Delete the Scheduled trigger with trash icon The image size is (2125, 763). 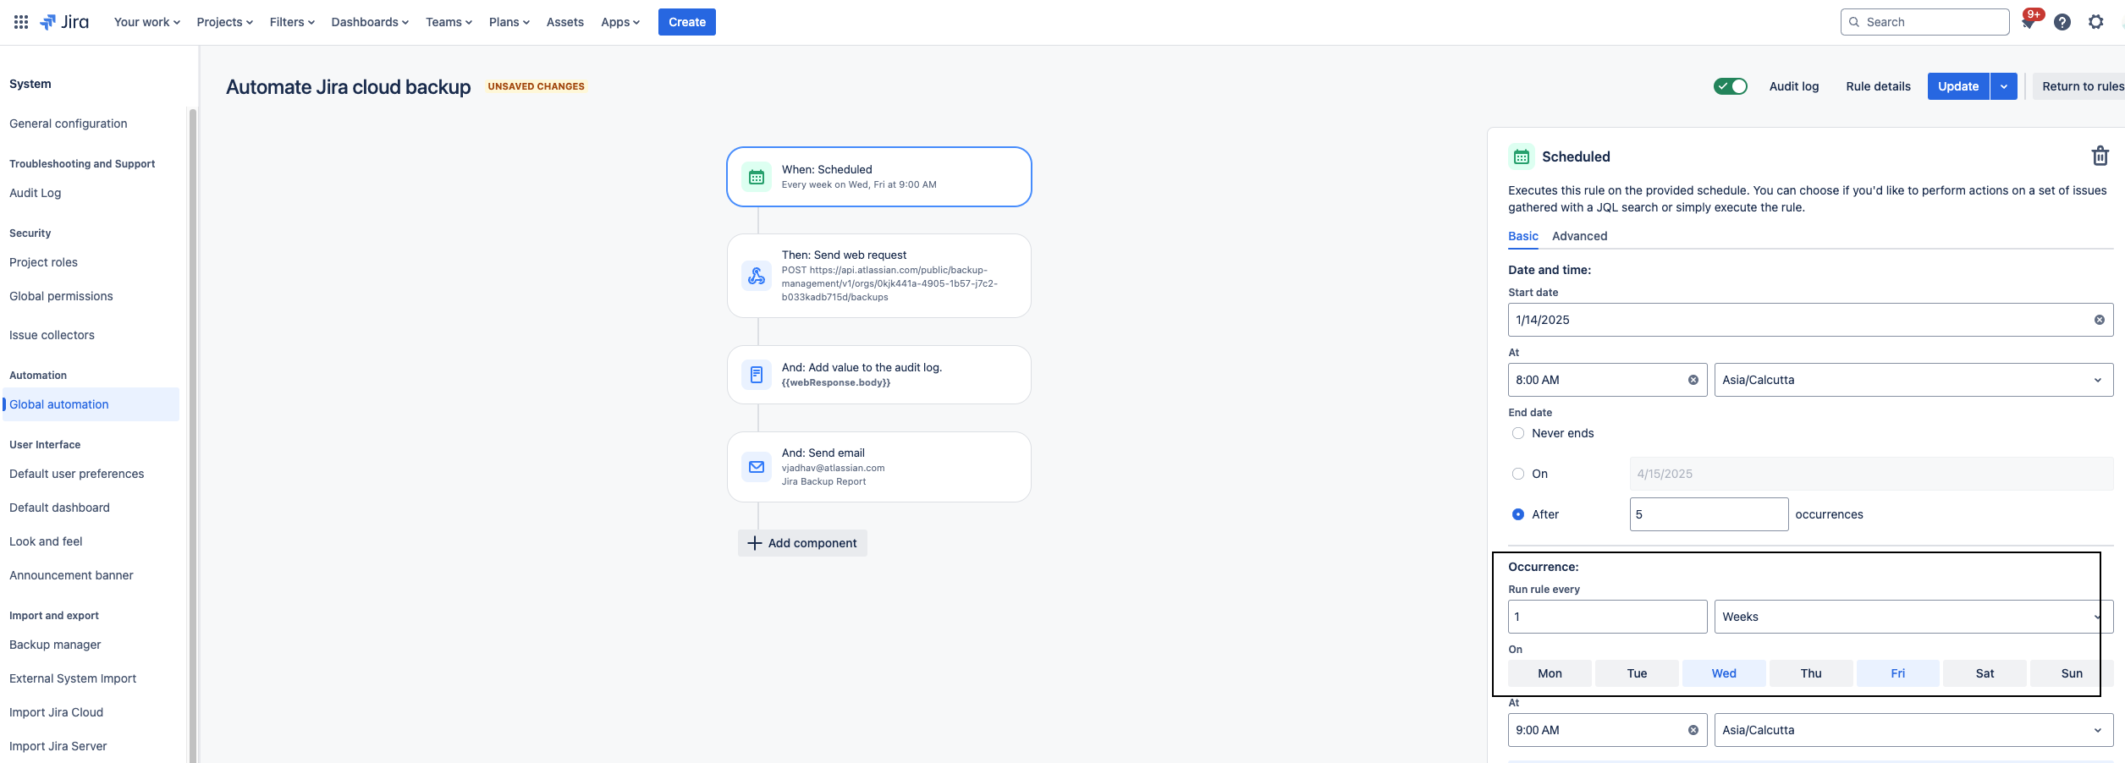pos(2100,156)
